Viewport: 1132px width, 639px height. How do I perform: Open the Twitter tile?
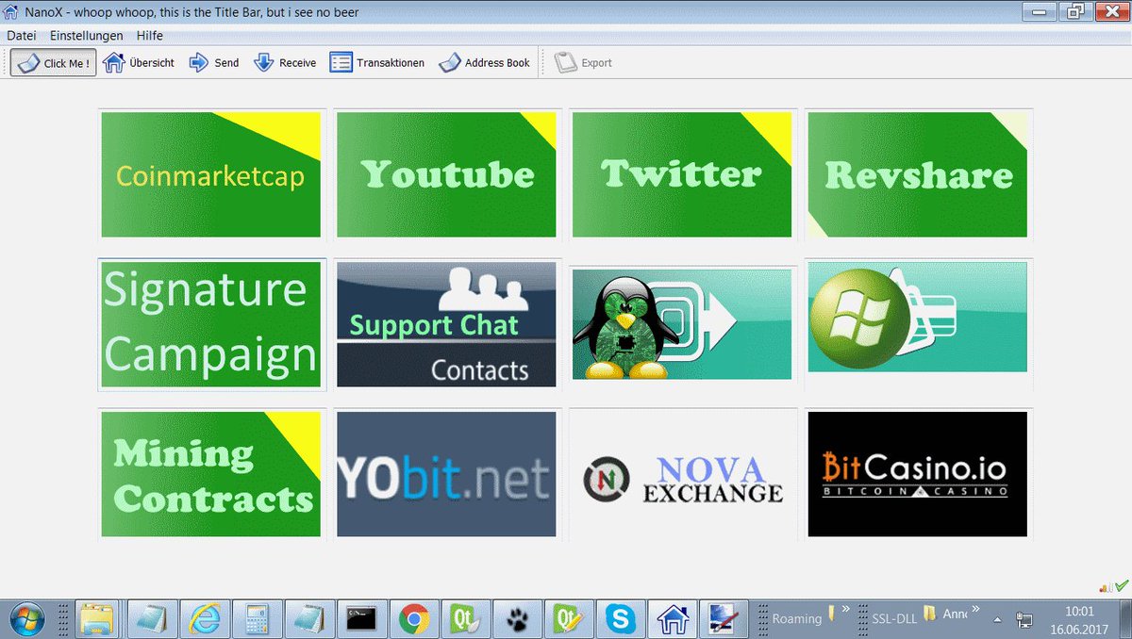pyautogui.click(x=682, y=175)
